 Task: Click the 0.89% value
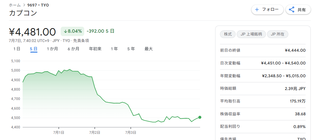click(x=299, y=127)
